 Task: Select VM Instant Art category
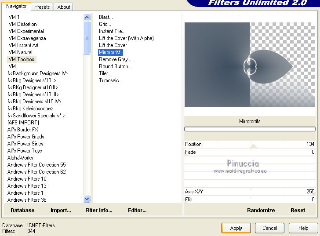tap(23, 45)
